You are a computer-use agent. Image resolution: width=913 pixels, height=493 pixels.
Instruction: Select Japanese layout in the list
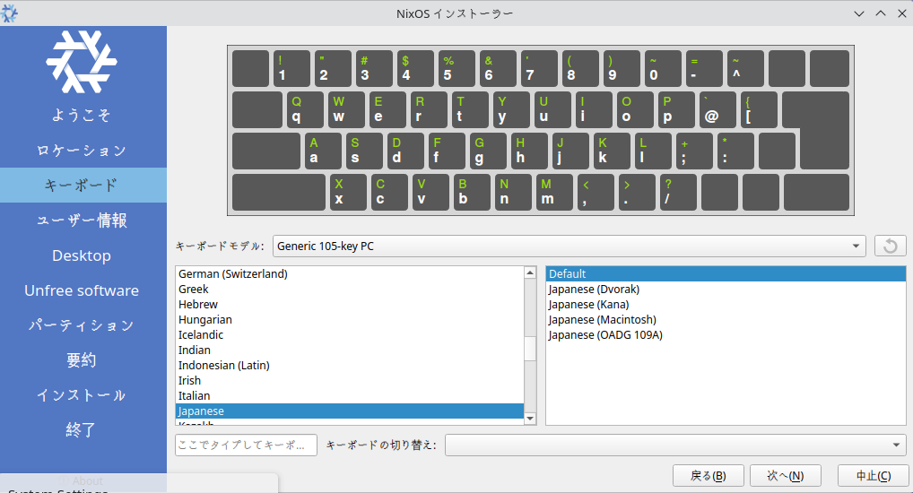coord(350,411)
